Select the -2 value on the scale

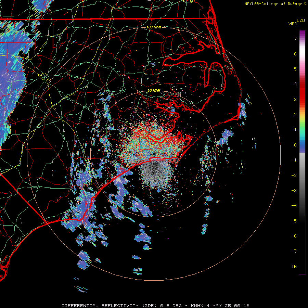pos(294,176)
